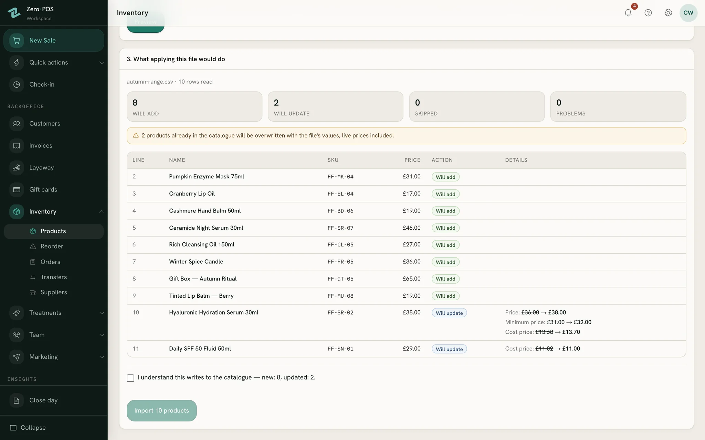Click 'autumn-range.csv · 10 rows read' text

[169, 82]
